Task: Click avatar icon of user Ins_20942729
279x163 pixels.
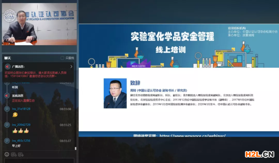Action: [7, 125]
